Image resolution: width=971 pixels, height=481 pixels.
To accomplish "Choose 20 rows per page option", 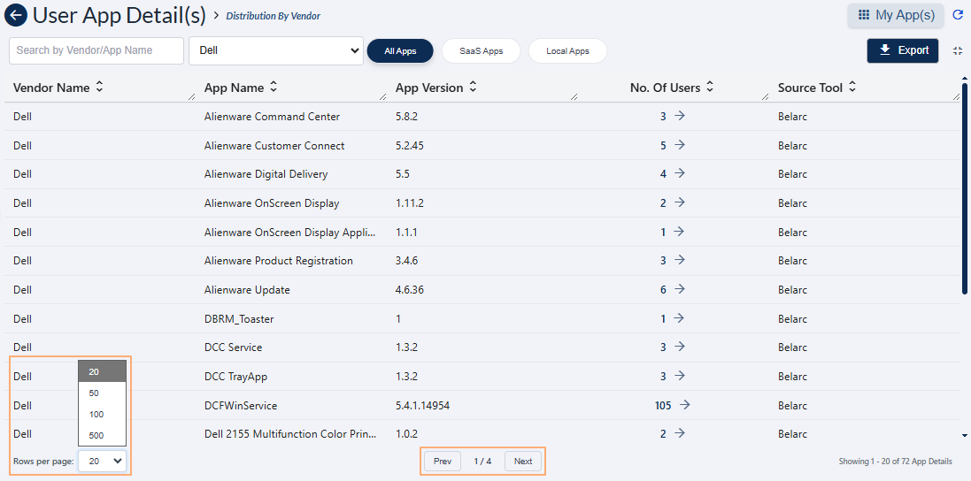I will 102,371.
